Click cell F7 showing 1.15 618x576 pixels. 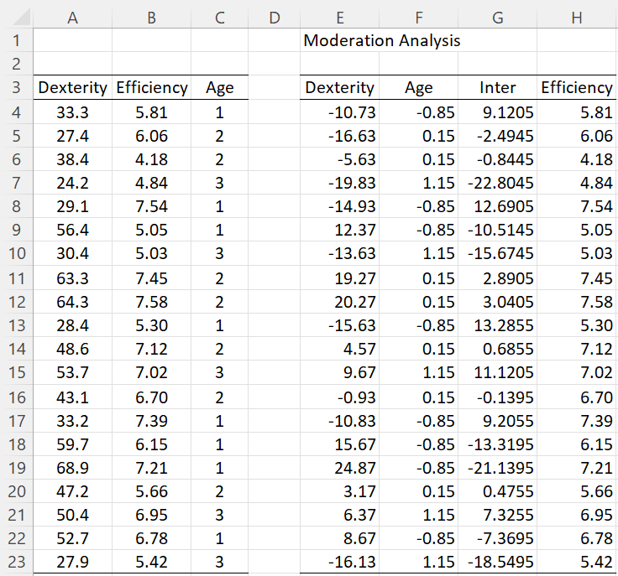click(418, 183)
